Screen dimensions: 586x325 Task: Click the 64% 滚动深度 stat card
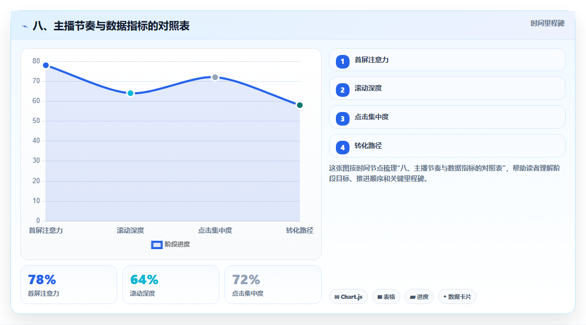click(x=171, y=285)
